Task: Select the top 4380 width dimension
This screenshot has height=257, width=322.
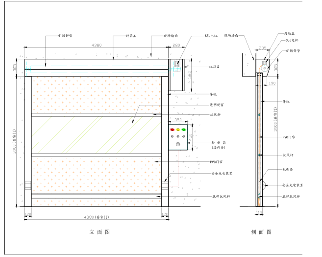Action: [97, 46]
